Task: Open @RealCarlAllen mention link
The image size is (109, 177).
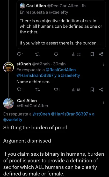Action: click(x=61, y=70)
